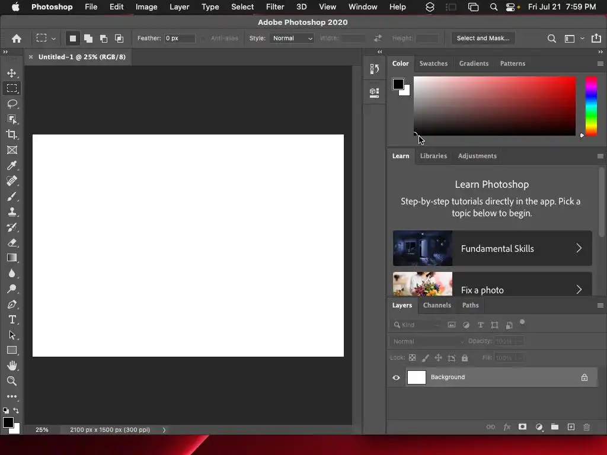The image size is (607, 455).
Task: Open Color panel options menu
Action: (x=600, y=63)
